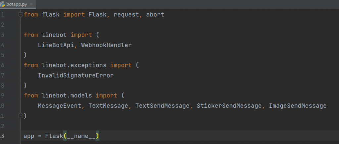Click linebot.exceptions module name
This screenshot has width=339, height=144.
[74, 65]
